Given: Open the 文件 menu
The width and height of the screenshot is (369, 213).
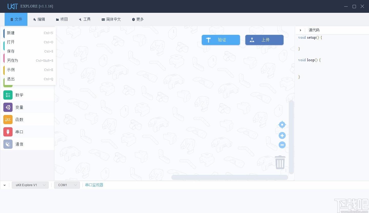Looking at the screenshot, I should click(x=16, y=19).
